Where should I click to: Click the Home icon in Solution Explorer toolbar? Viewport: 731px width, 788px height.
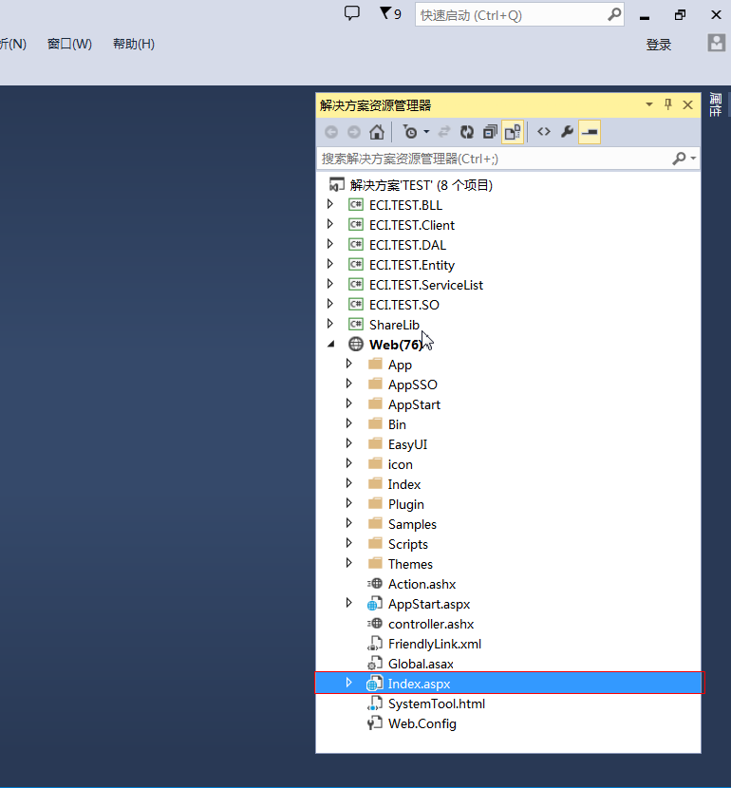(x=377, y=132)
